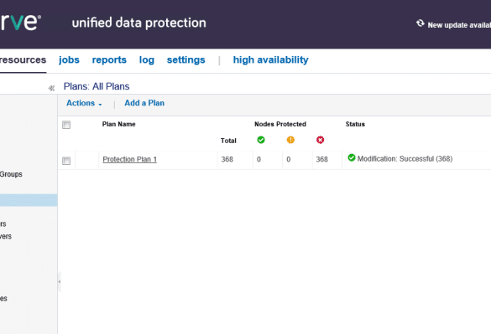Click New update available notification

click(x=459, y=25)
